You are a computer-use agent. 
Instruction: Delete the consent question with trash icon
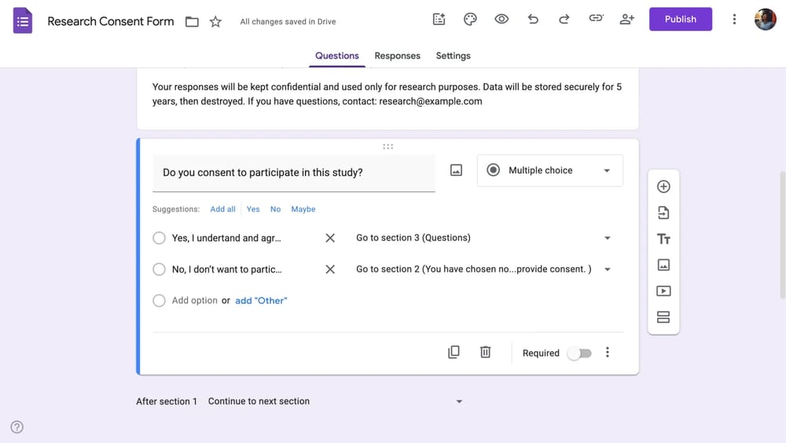pyautogui.click(x=485, y=353)
